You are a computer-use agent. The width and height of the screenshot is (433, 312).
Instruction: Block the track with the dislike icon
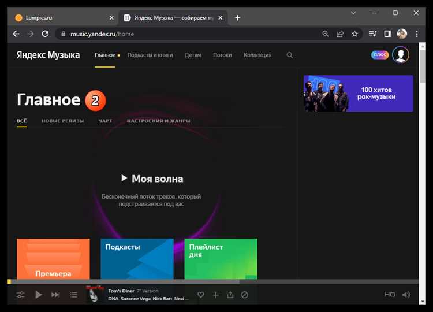point(244,295)
